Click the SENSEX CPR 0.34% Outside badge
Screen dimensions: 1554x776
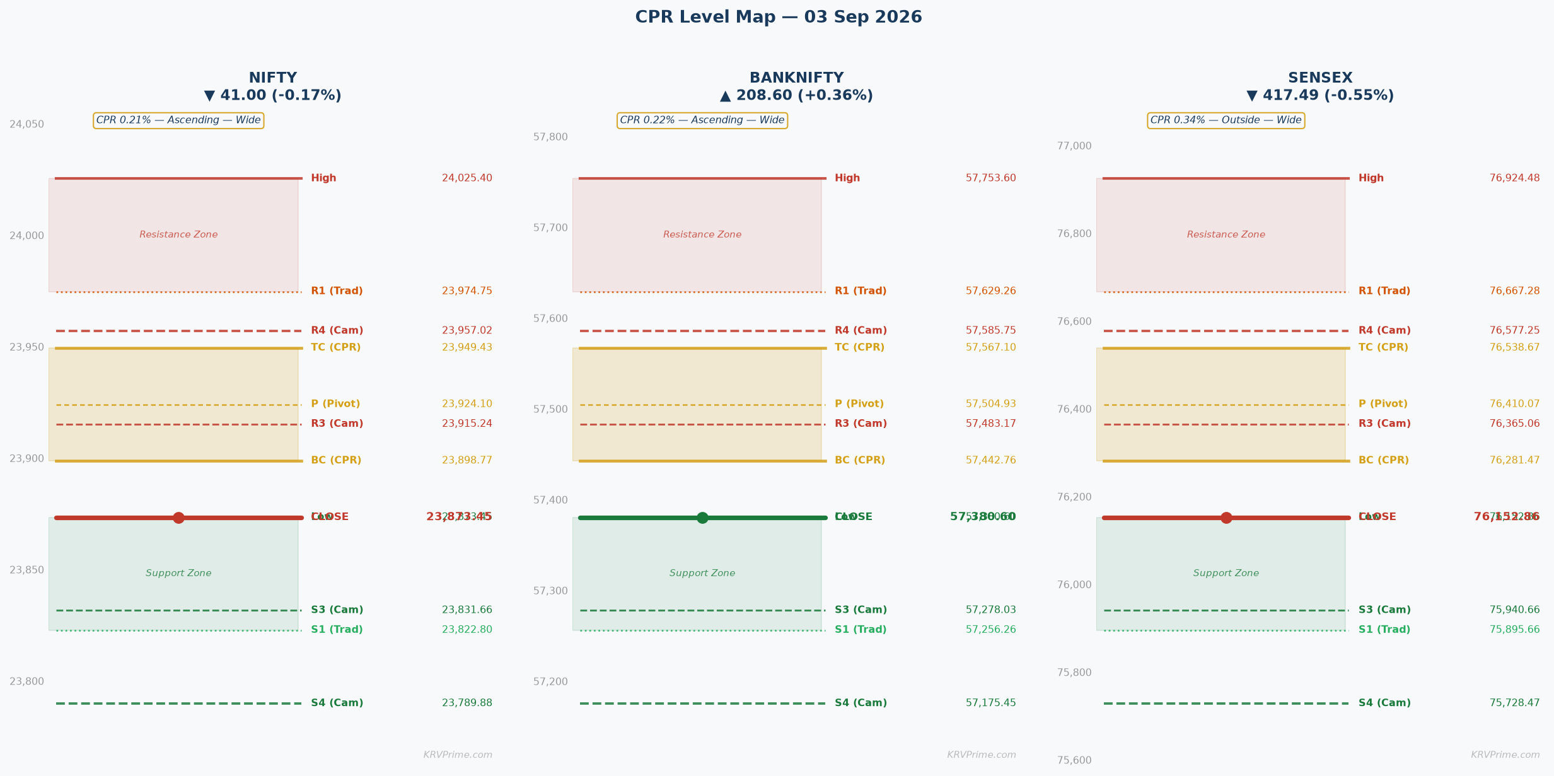pos(1226,120)
